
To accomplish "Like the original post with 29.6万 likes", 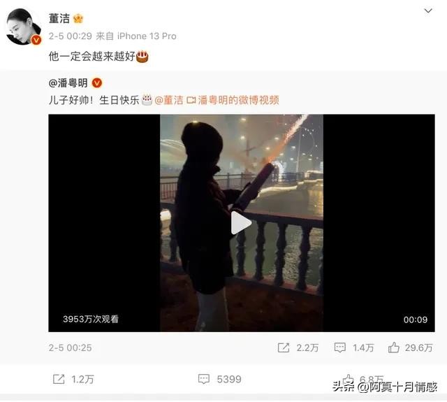I will coord(411,347).
